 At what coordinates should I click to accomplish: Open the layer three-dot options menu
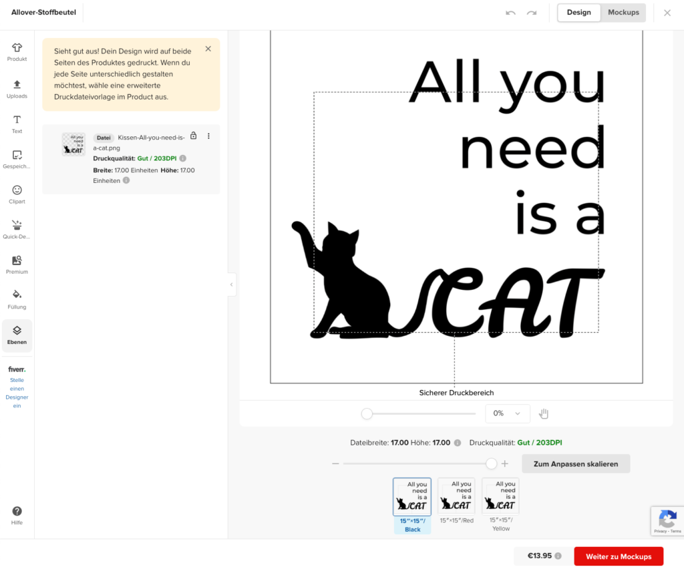point(208,136)
